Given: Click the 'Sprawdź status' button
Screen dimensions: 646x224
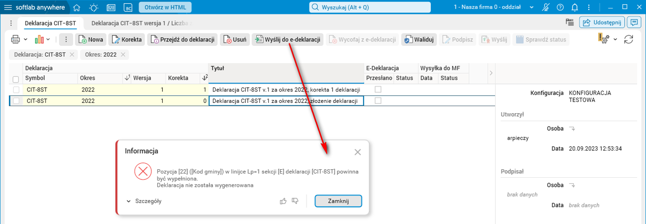Looking at the screenshot, I should (541, 40).
